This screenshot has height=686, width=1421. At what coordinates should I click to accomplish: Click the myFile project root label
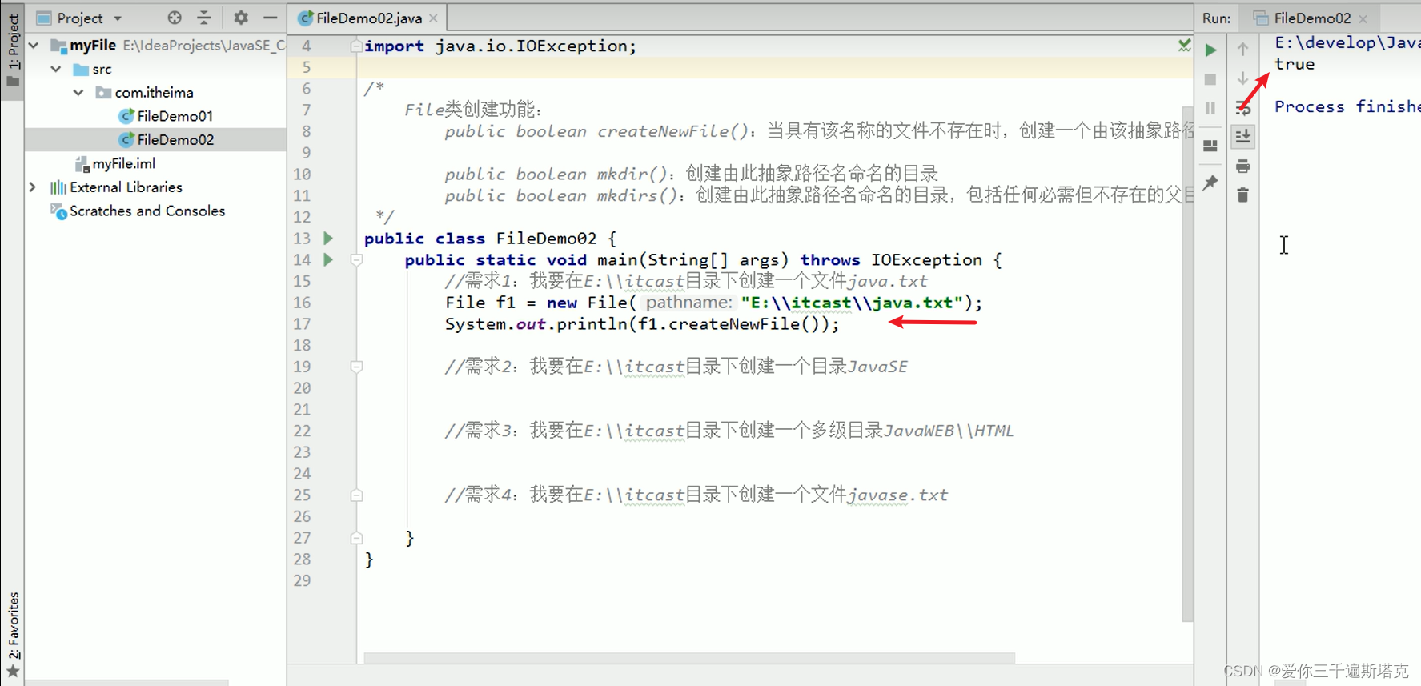[x=93, y=46]
